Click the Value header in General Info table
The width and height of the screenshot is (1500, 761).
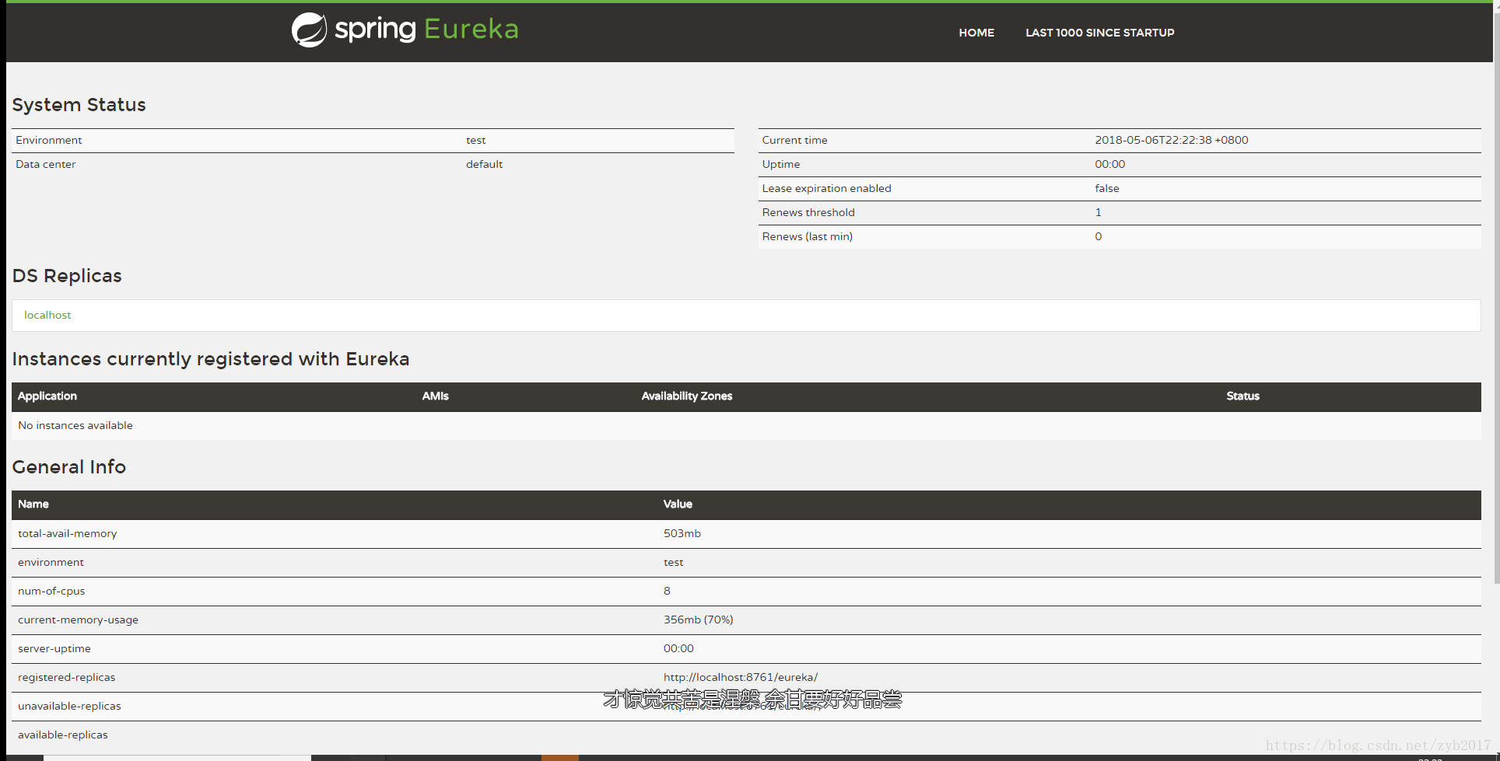(678, 504)
